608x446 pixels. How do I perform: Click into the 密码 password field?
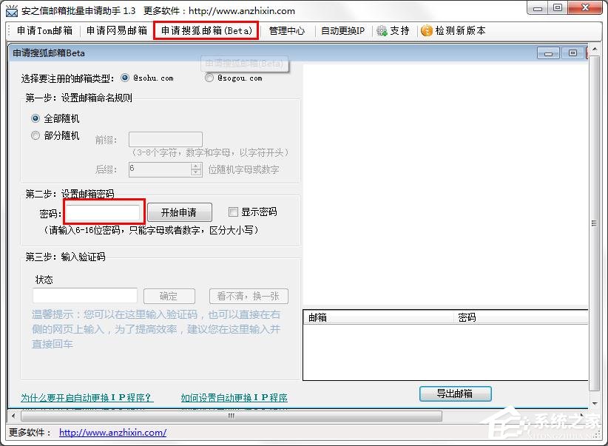pos(103,212)
